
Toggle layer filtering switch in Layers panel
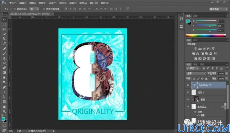point(227,68)
